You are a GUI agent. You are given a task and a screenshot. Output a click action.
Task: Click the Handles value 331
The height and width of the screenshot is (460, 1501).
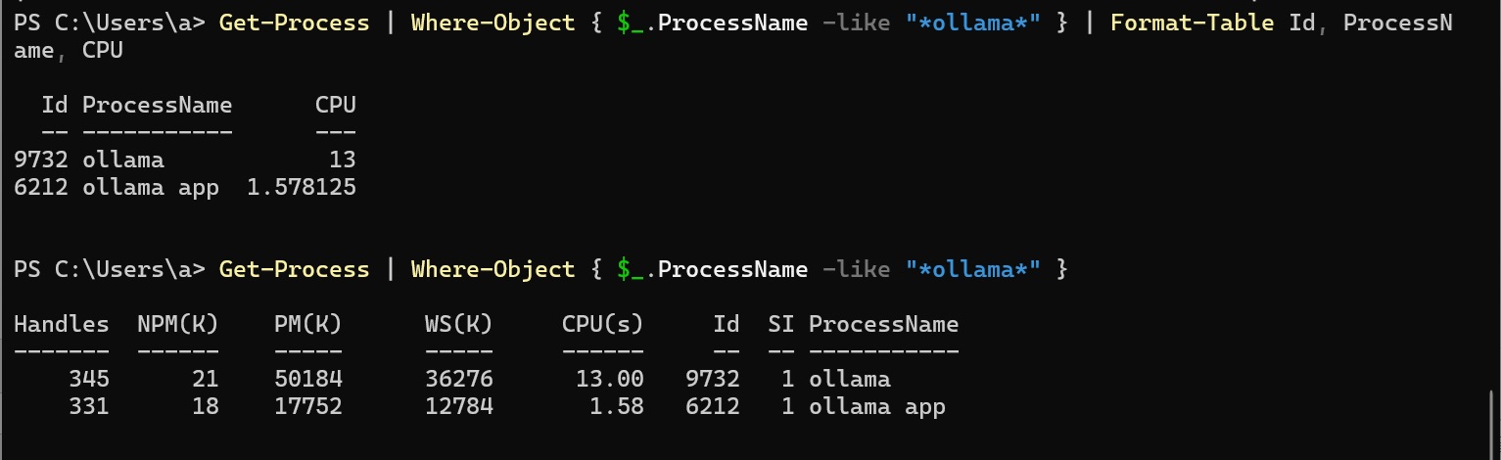(x=89, y=406)
